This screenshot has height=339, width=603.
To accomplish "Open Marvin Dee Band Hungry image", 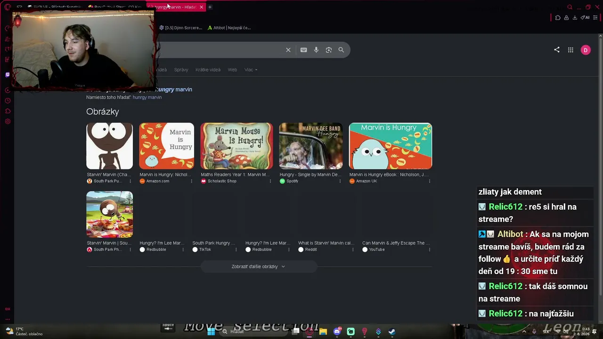I will pyautogui.click(x=311, y=146).
